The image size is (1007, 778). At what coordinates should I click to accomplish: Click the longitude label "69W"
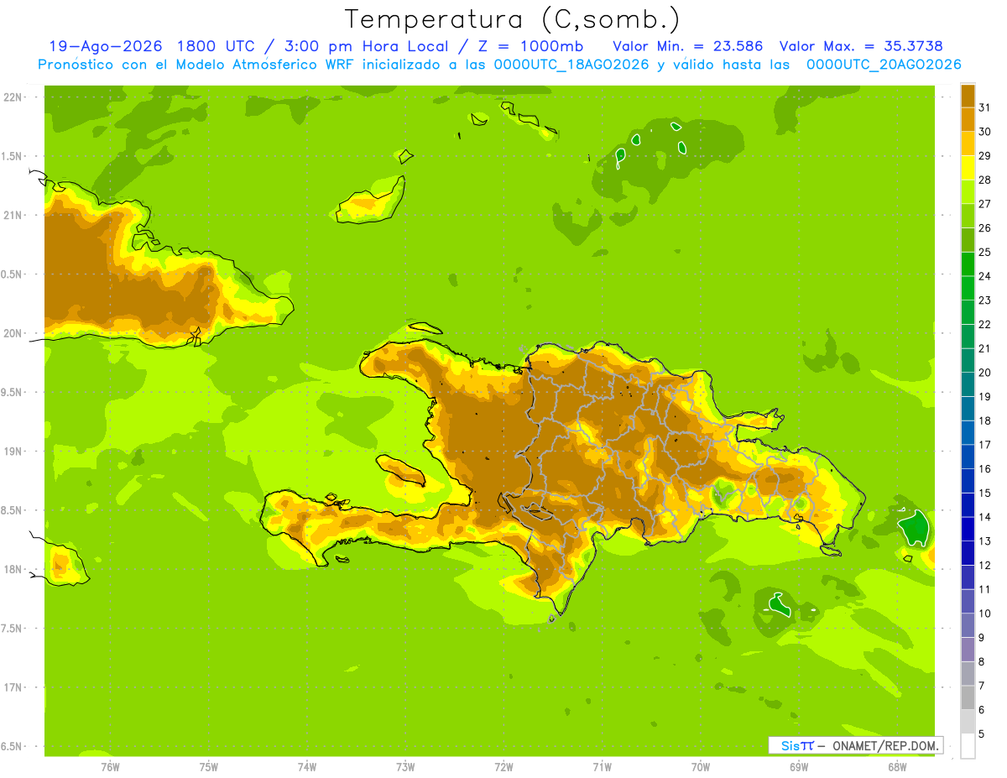tap(799, 767)
